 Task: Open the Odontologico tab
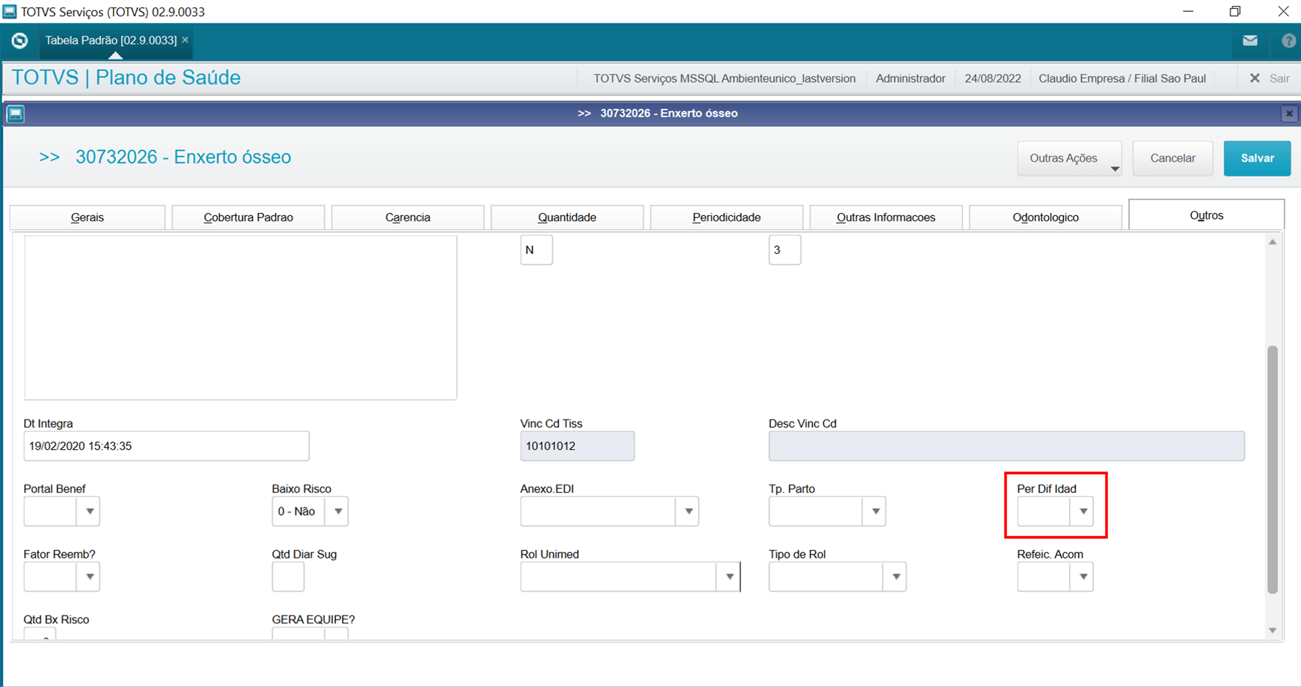click(1045, 217)
